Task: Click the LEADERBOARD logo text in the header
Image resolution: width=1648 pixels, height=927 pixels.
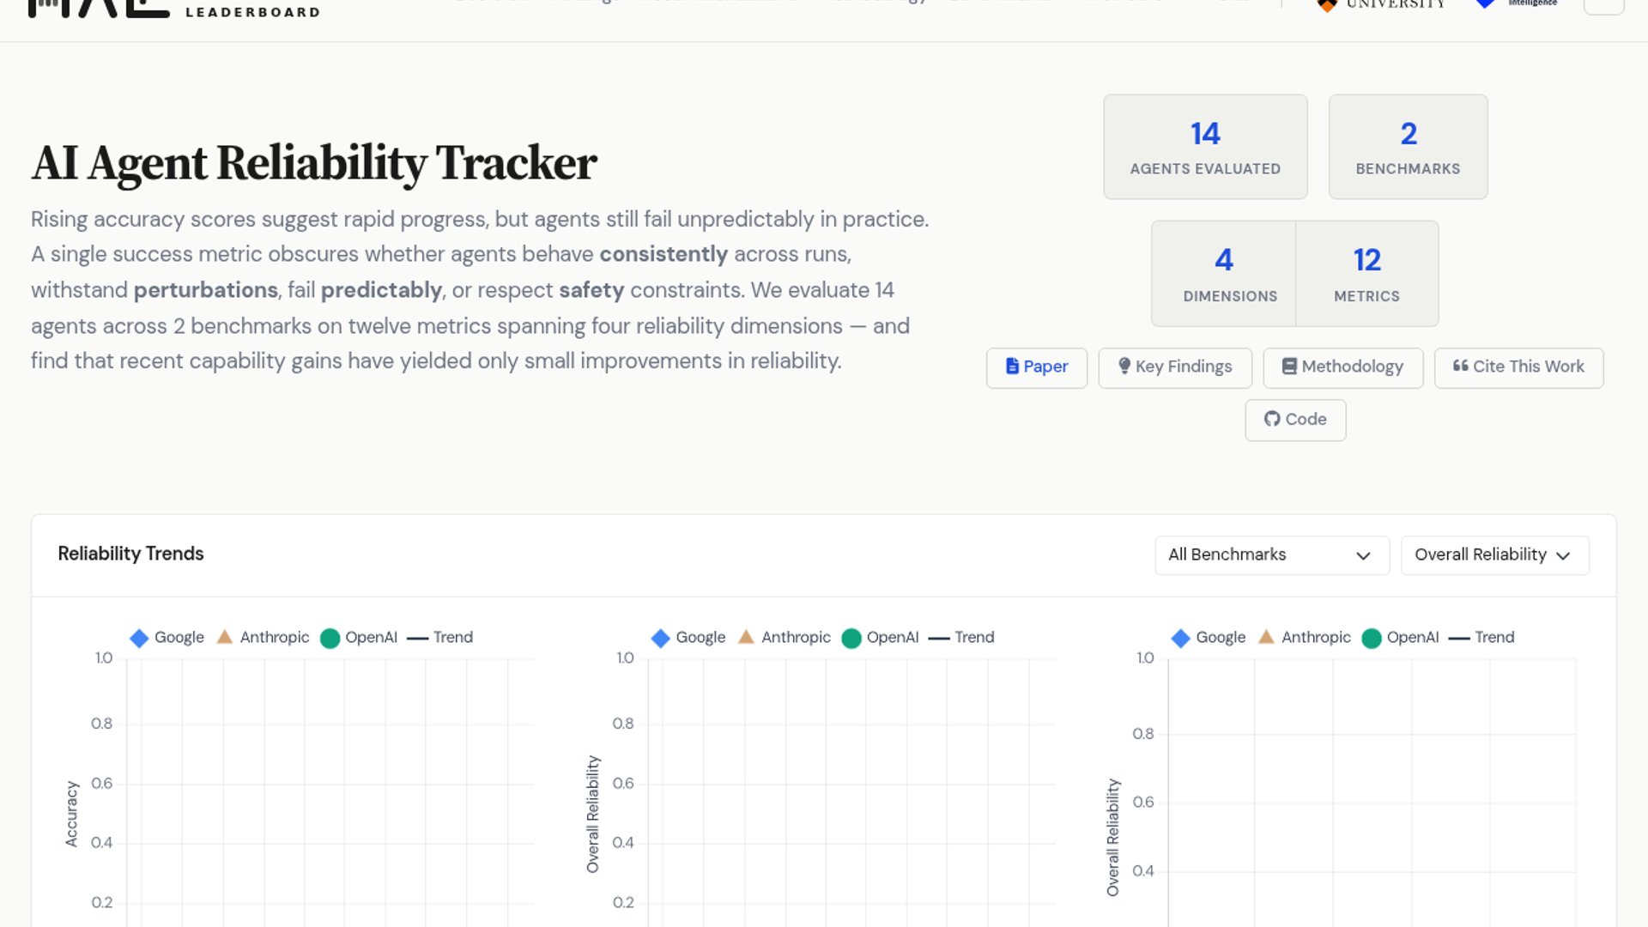Action: pos(252,12)
